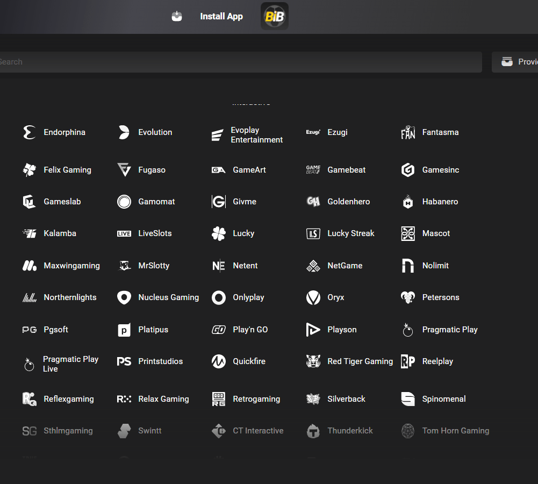
Task: Click the Gamomat circle icon
Action: [124, 202]
